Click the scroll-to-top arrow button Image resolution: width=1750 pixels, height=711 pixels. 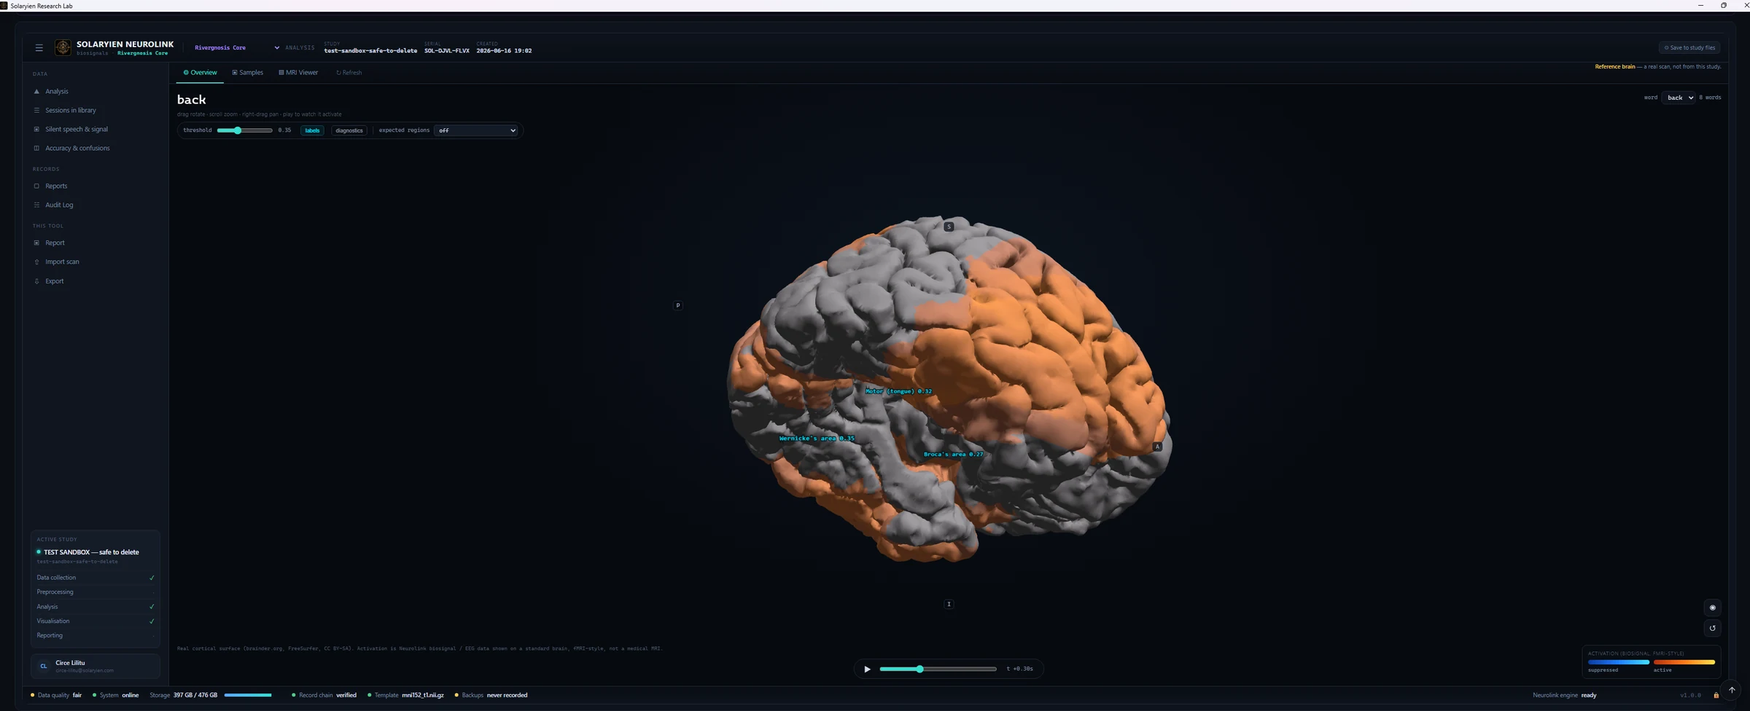(1731, 690)
